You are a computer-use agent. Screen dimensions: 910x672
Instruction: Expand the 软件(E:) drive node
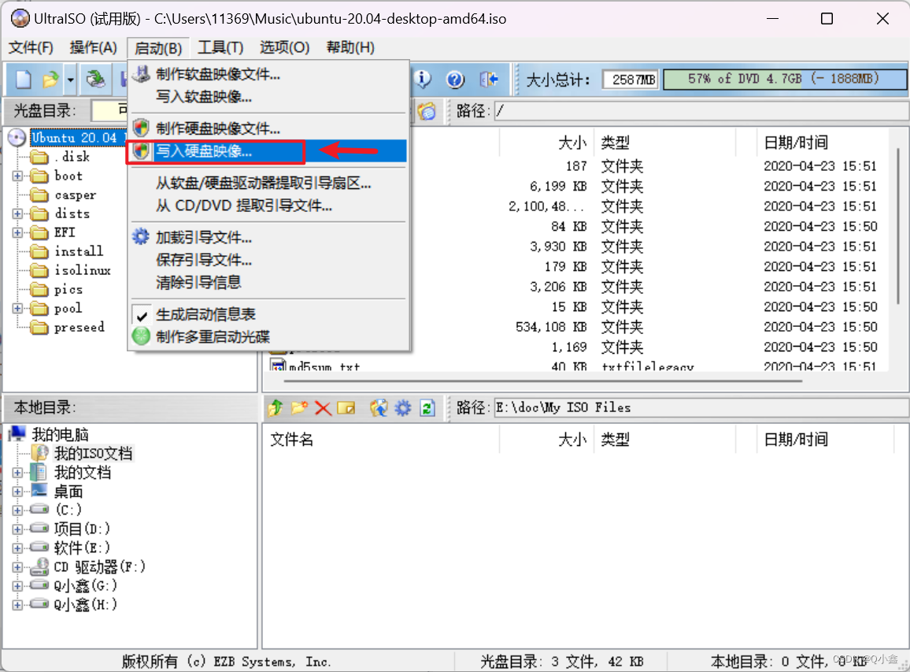point(17,548)
